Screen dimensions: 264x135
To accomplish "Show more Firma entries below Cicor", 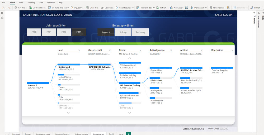I will (129, 113).
